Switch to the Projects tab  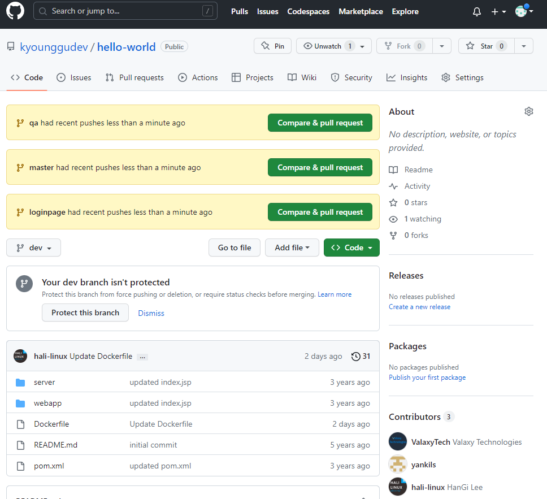[252, 77]
